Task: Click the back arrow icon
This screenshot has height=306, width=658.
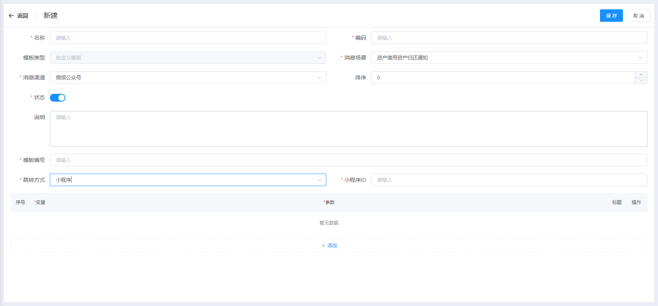Action: (11, 16)
